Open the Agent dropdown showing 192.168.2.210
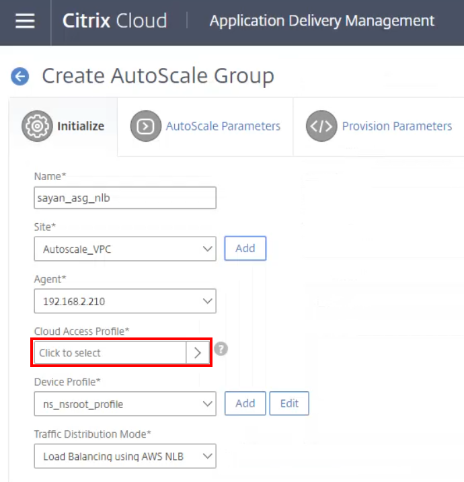Viewport: 464px width, 482px height. (x=125, y=301)
